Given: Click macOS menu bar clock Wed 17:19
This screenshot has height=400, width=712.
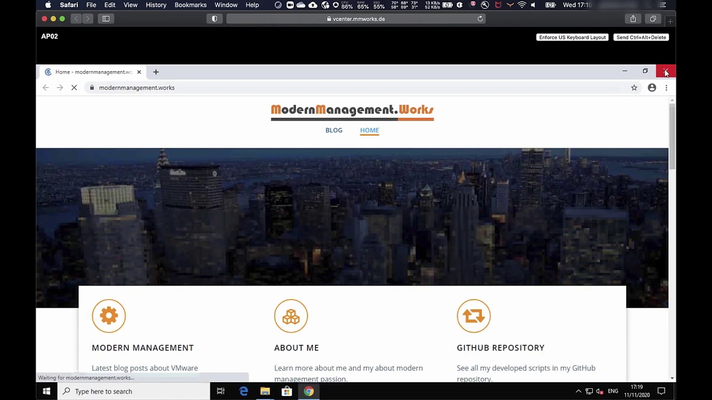Looking at the screenshot, I should (x=577, y=5).
